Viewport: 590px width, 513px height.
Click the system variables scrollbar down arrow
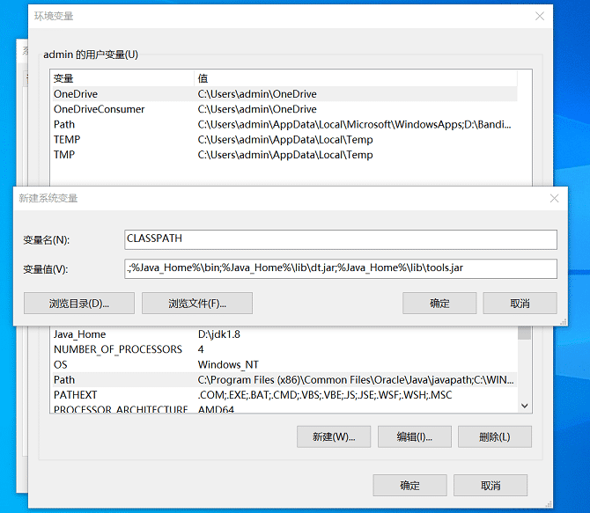525,406
